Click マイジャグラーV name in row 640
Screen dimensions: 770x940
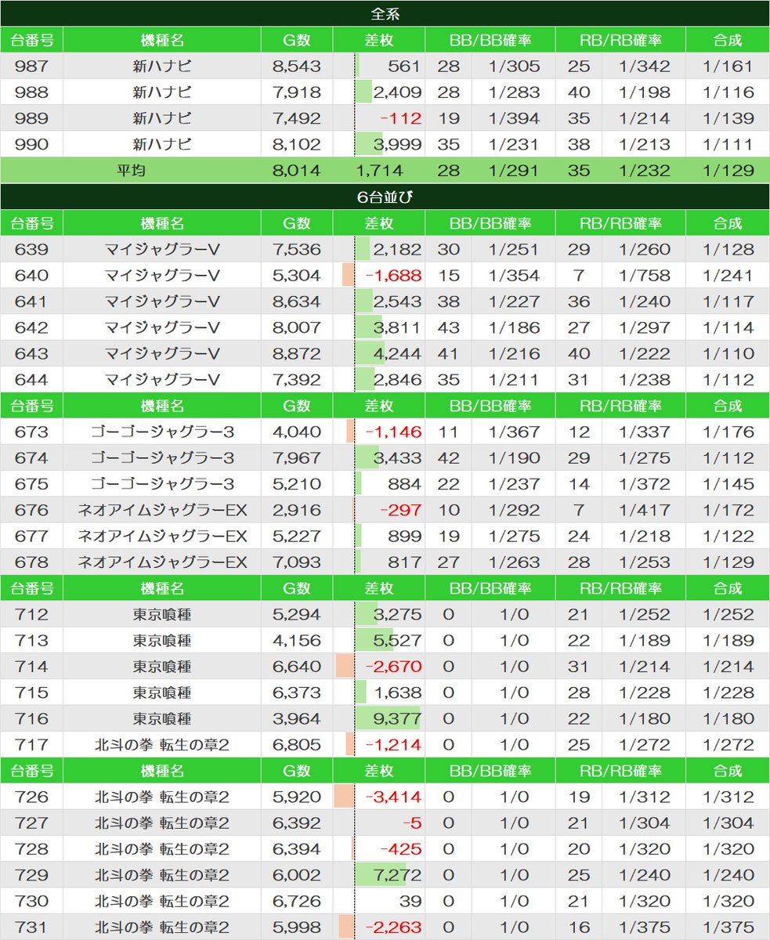[x=162, y=275]
